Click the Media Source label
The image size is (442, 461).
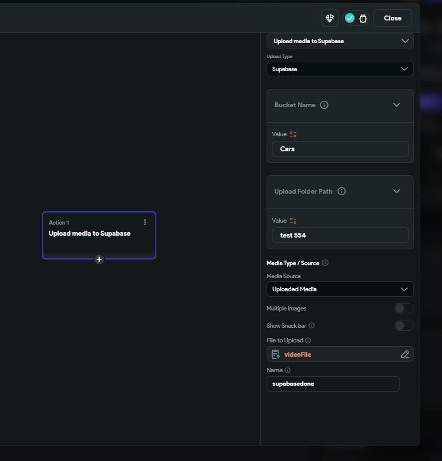(x=283, y=276)
